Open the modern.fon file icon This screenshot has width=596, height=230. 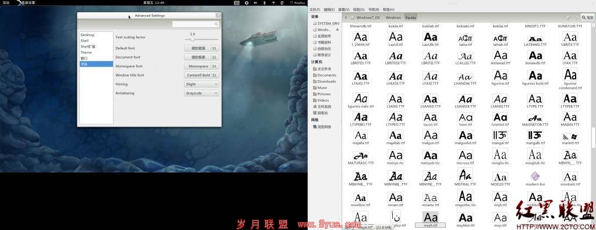pyautogui.click(x=535, y=177)
